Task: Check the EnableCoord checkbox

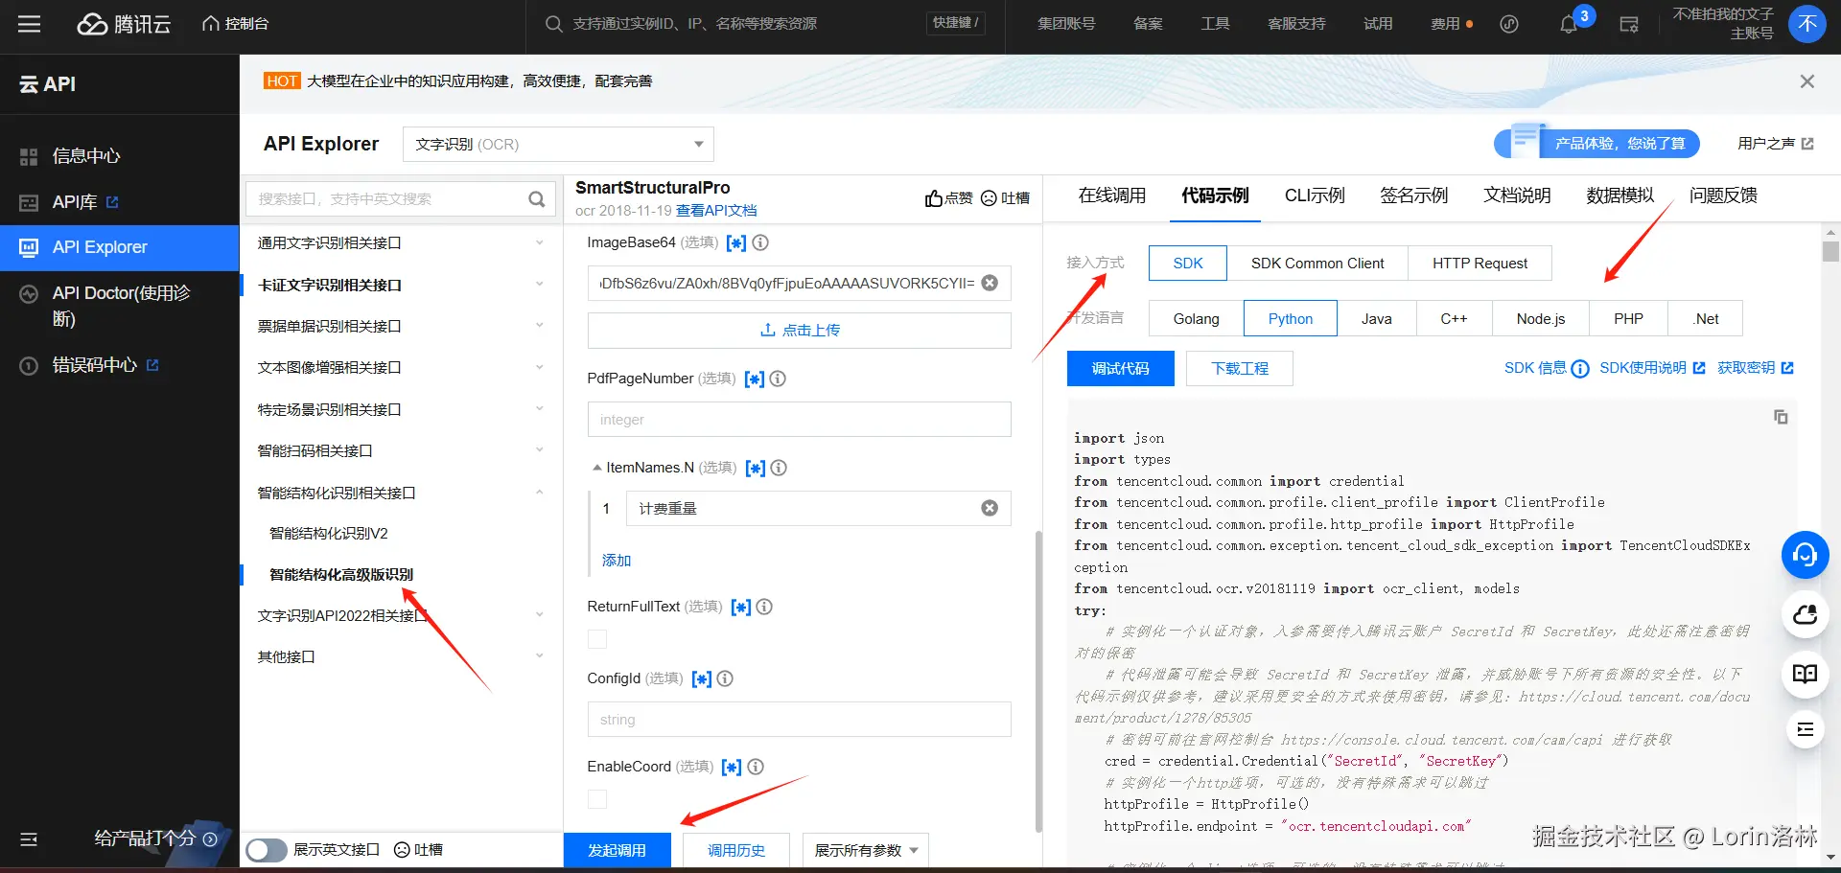Action: pos(597,799)
